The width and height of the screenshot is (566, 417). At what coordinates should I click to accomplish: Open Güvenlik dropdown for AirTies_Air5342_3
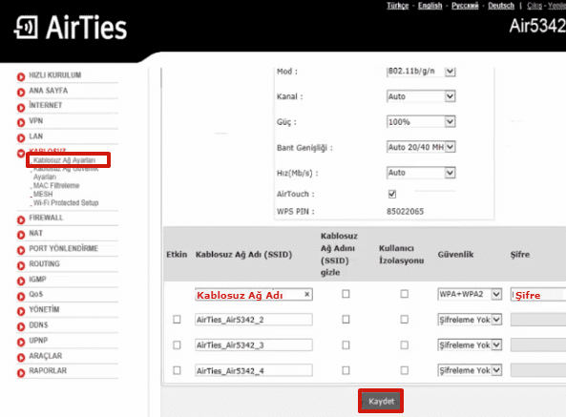(470, 345)
